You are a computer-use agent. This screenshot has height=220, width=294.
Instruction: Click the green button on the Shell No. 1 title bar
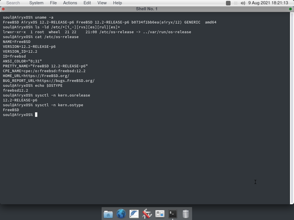pyautogui.click(x=291, y=9)
